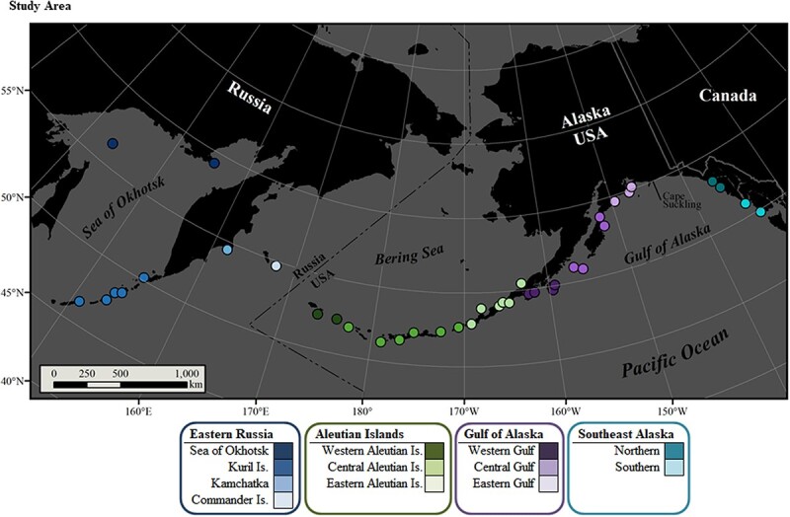Click the 'Aleutian Islands' legend heading

pyautogui.click(x=359, y=434)
